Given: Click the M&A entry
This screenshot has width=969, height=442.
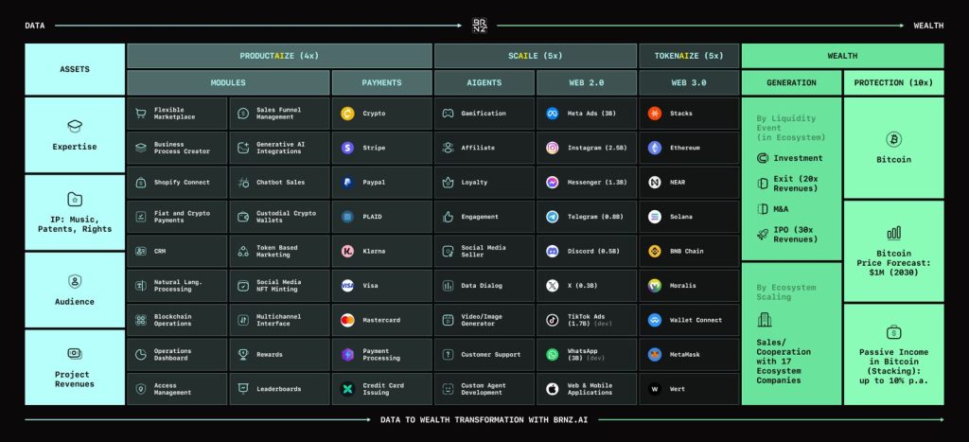Looking at the screenshot, I should click(772, 209).
